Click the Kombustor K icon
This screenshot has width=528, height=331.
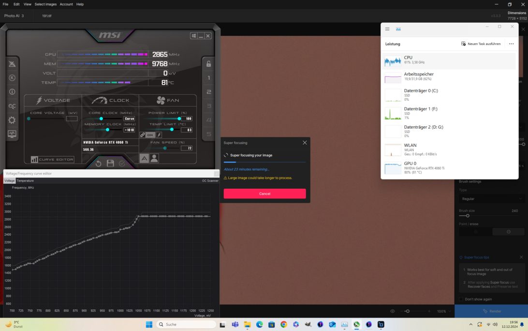pos(12,78)
